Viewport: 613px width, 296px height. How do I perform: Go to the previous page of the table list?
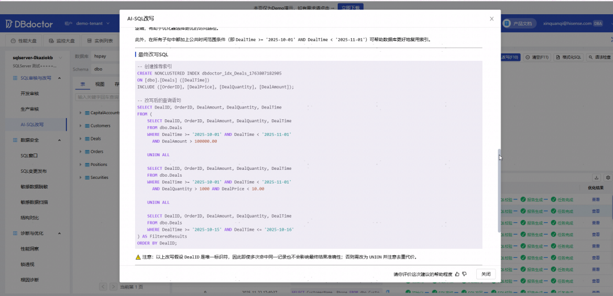(x=103, y=286)
